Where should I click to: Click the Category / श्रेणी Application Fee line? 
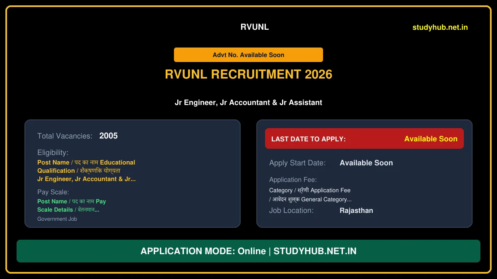[310, 191]
